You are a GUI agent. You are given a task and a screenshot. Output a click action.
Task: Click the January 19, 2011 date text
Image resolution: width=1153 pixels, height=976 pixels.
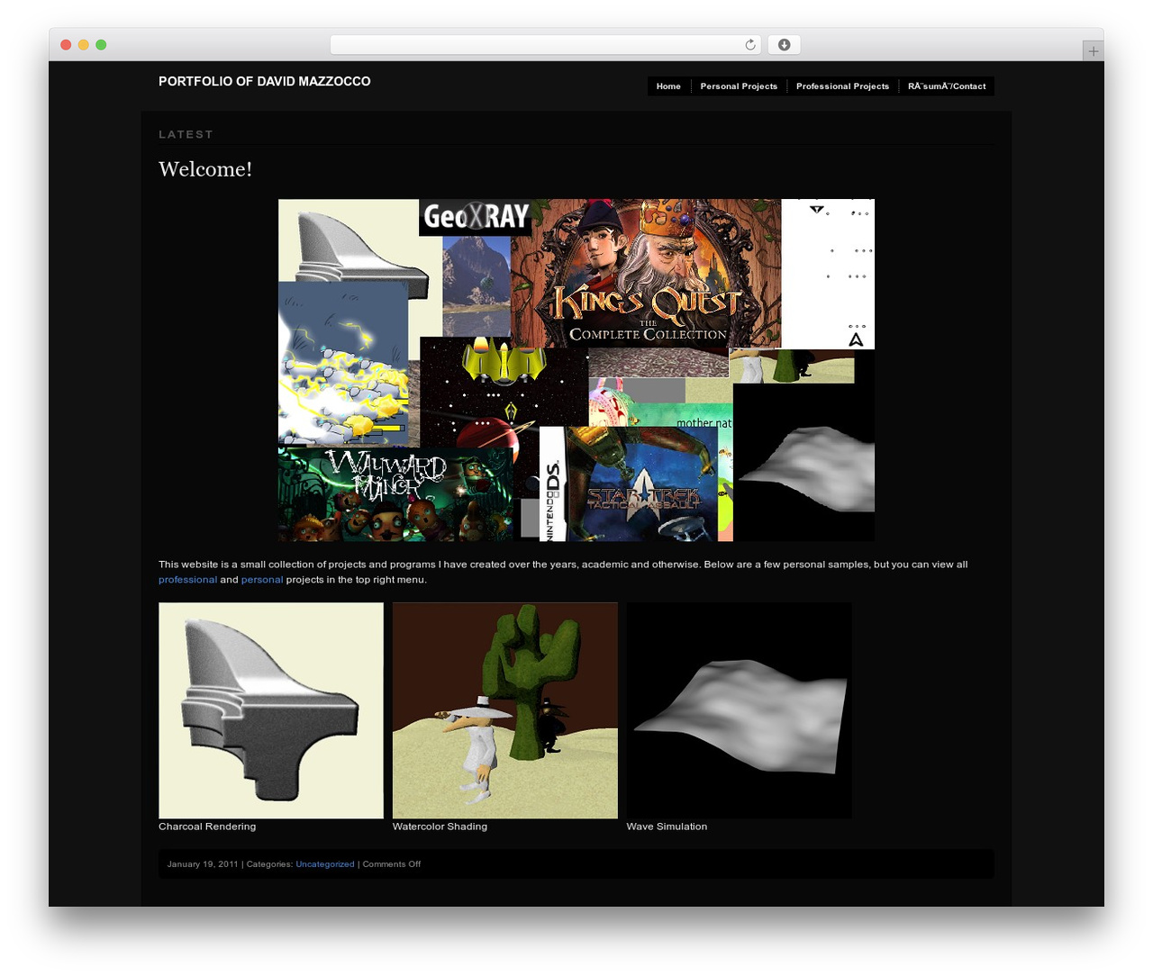(203, 864)
